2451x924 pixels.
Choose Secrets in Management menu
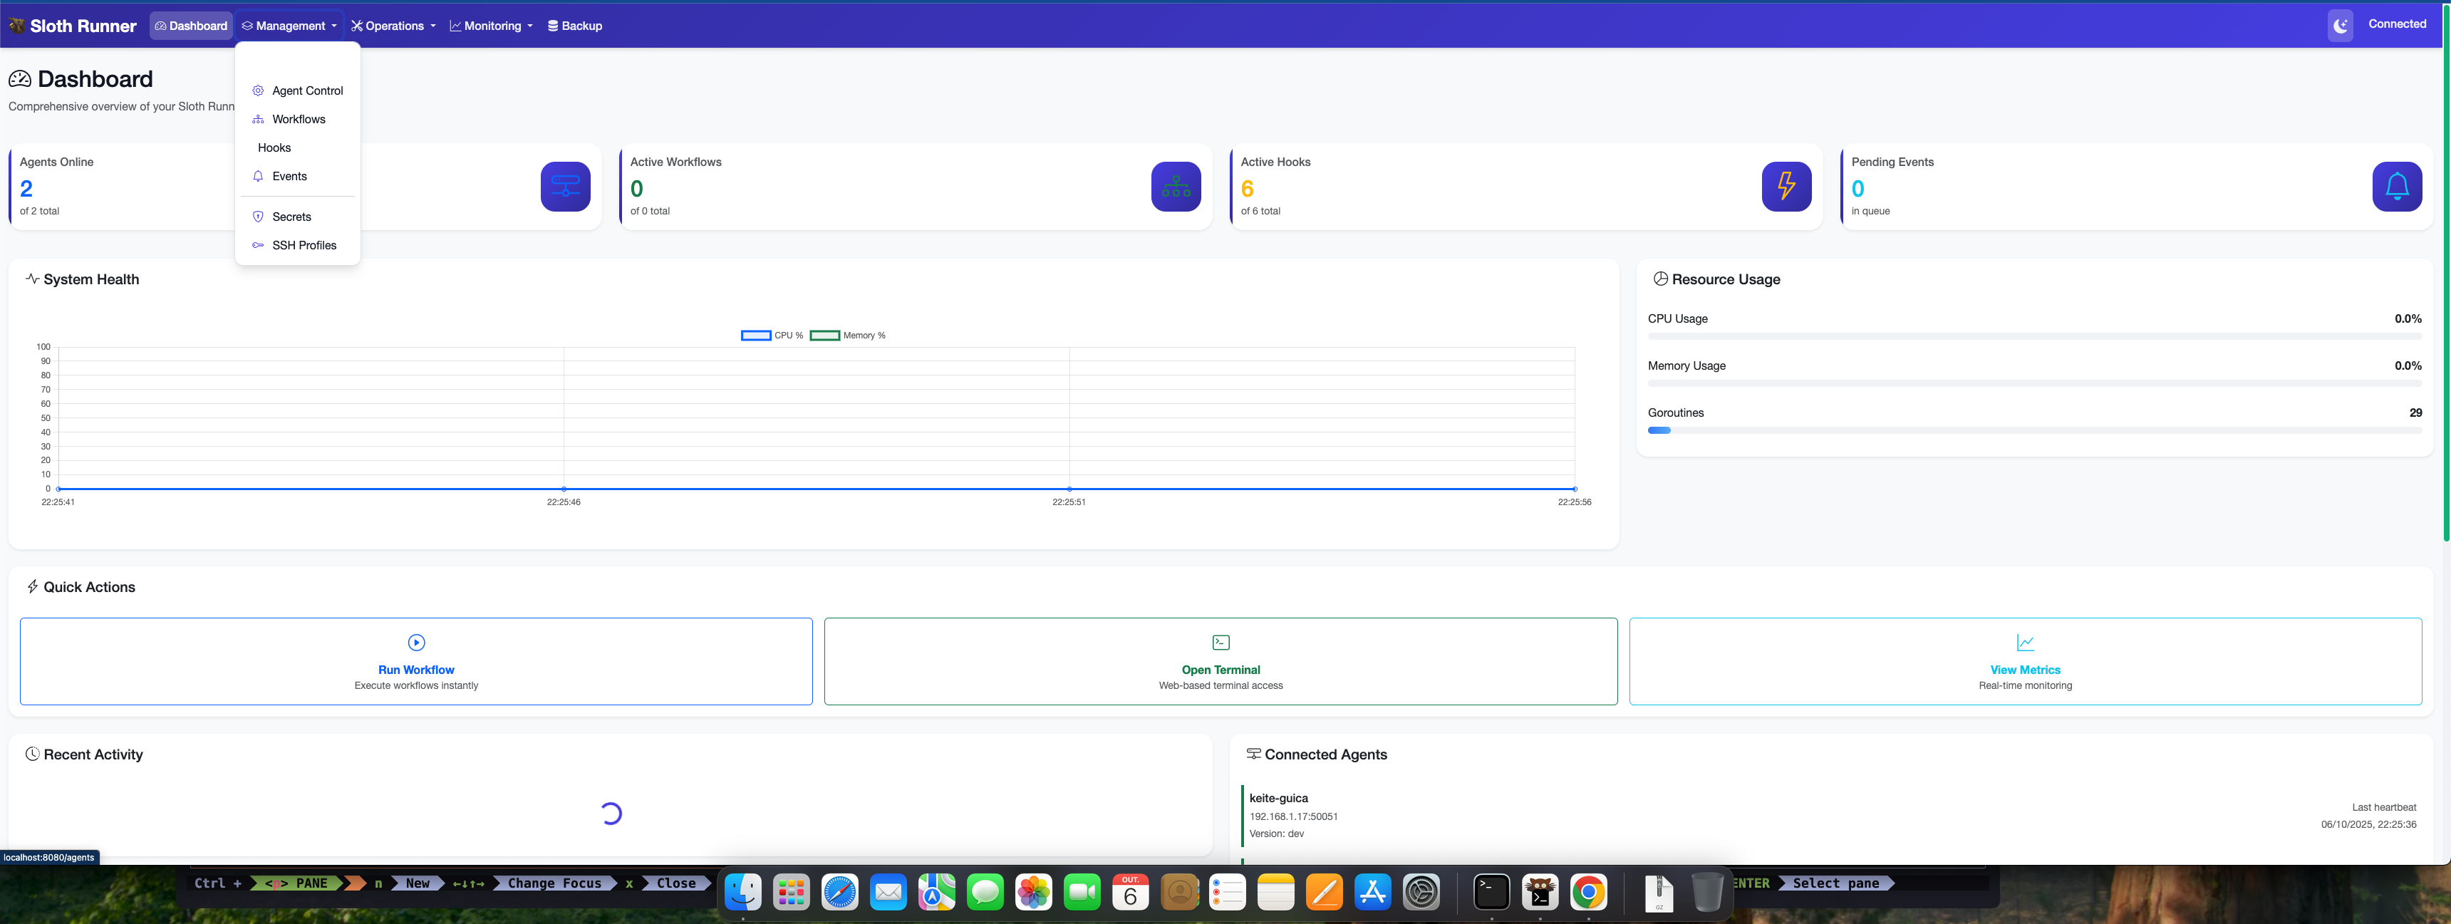(x=291, y=217)
